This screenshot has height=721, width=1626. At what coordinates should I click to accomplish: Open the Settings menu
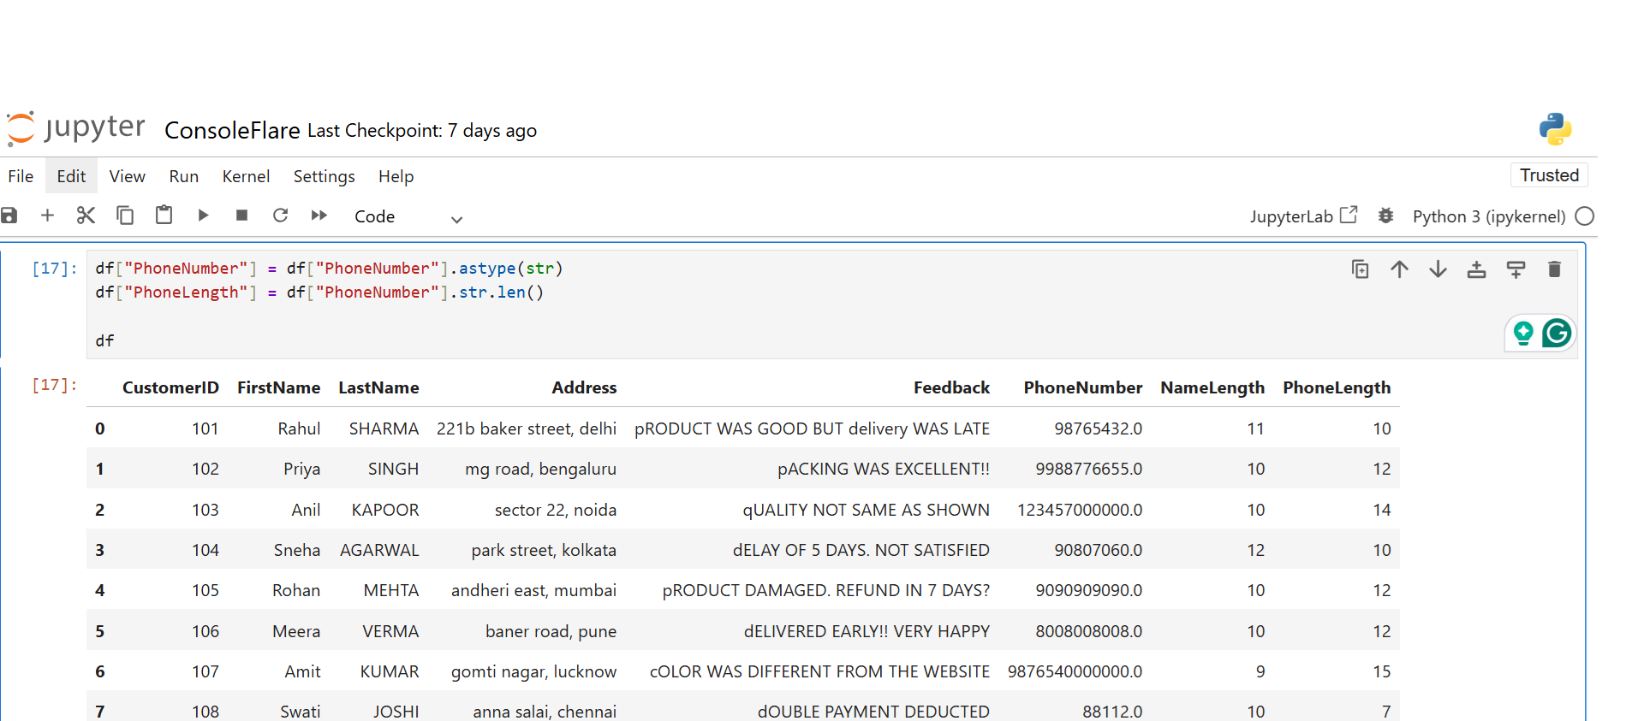tap(324, 176)
